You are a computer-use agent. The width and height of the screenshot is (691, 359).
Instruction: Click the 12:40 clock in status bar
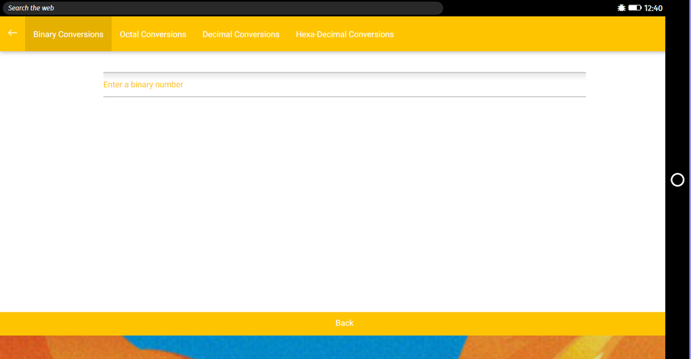[653, 8]
